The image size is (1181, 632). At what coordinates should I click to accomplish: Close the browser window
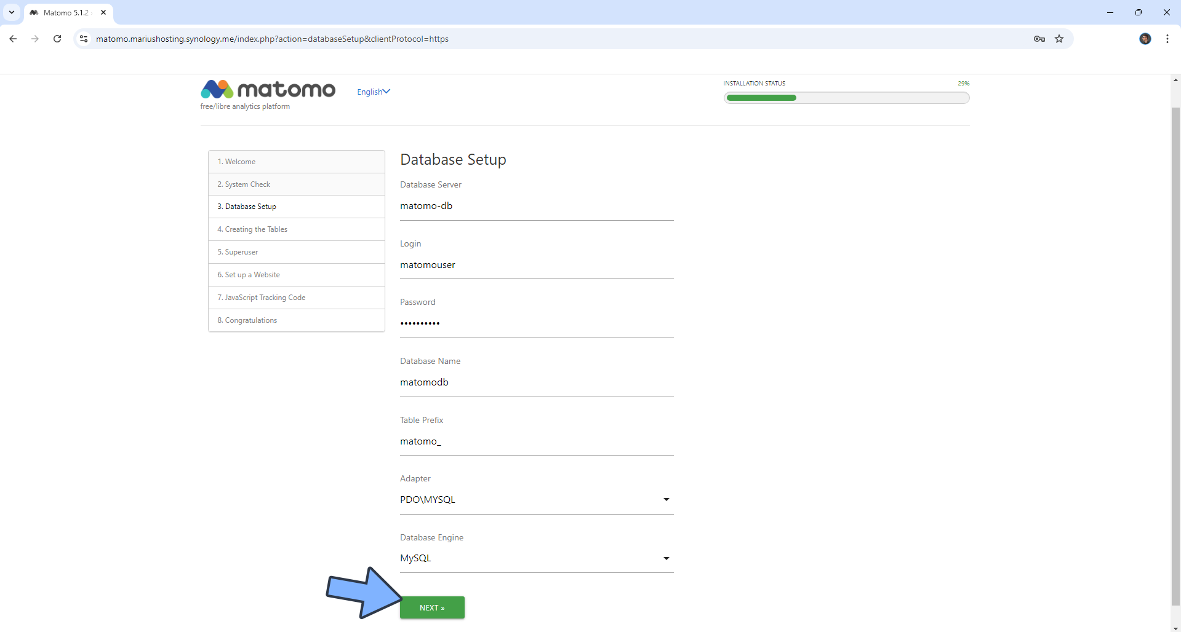click(1166, 12)
